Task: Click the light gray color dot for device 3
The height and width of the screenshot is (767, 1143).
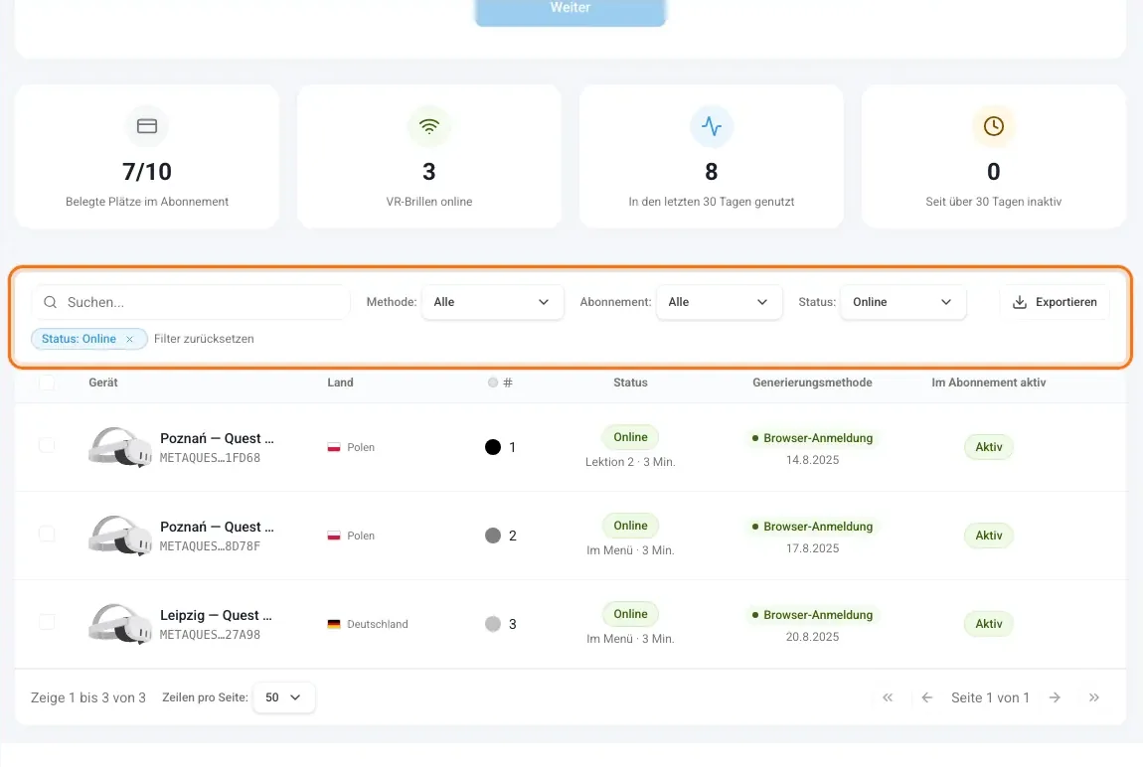Action: tap(493, 624)
